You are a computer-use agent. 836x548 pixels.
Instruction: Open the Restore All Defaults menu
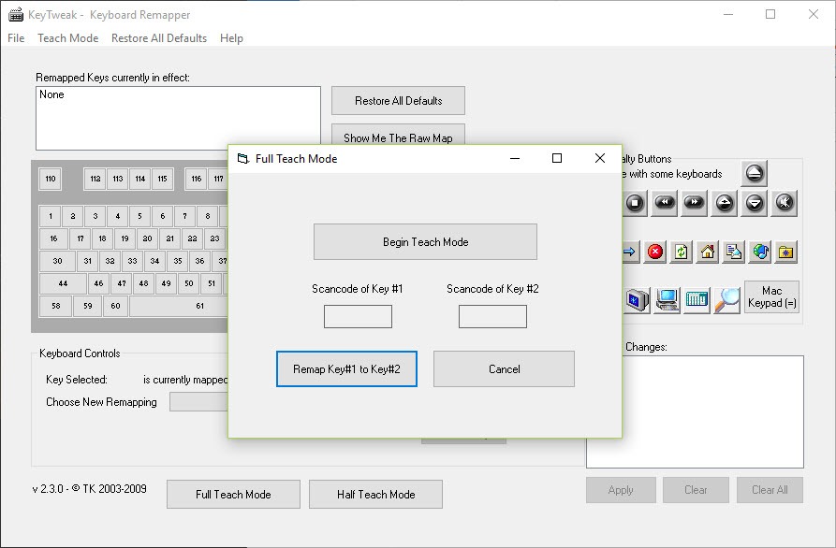coord(159,38)
